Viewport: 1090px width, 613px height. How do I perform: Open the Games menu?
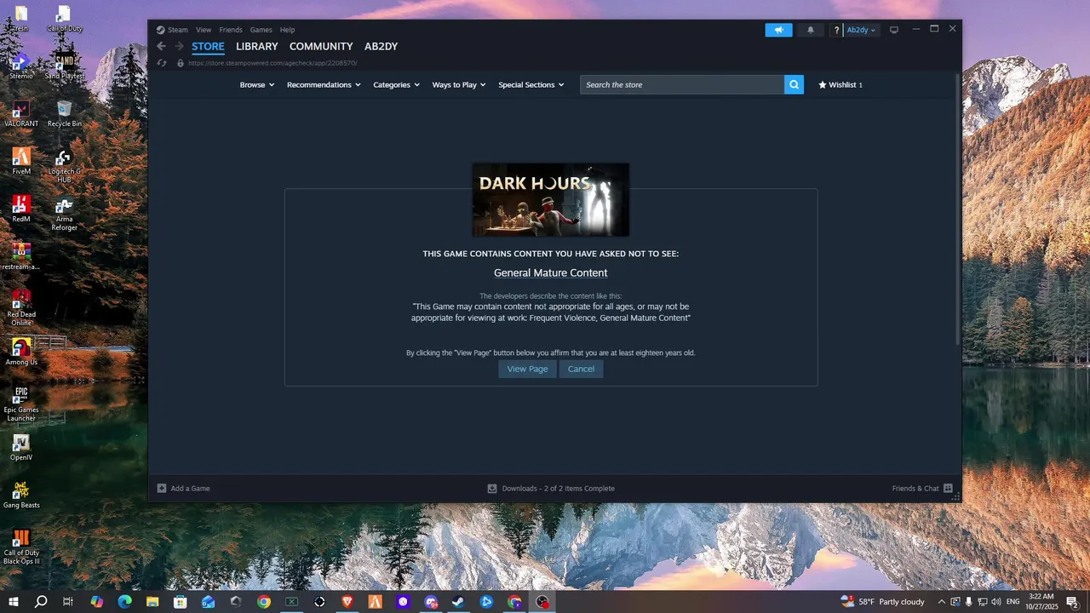pyautogui.click(x=261, y=30)
